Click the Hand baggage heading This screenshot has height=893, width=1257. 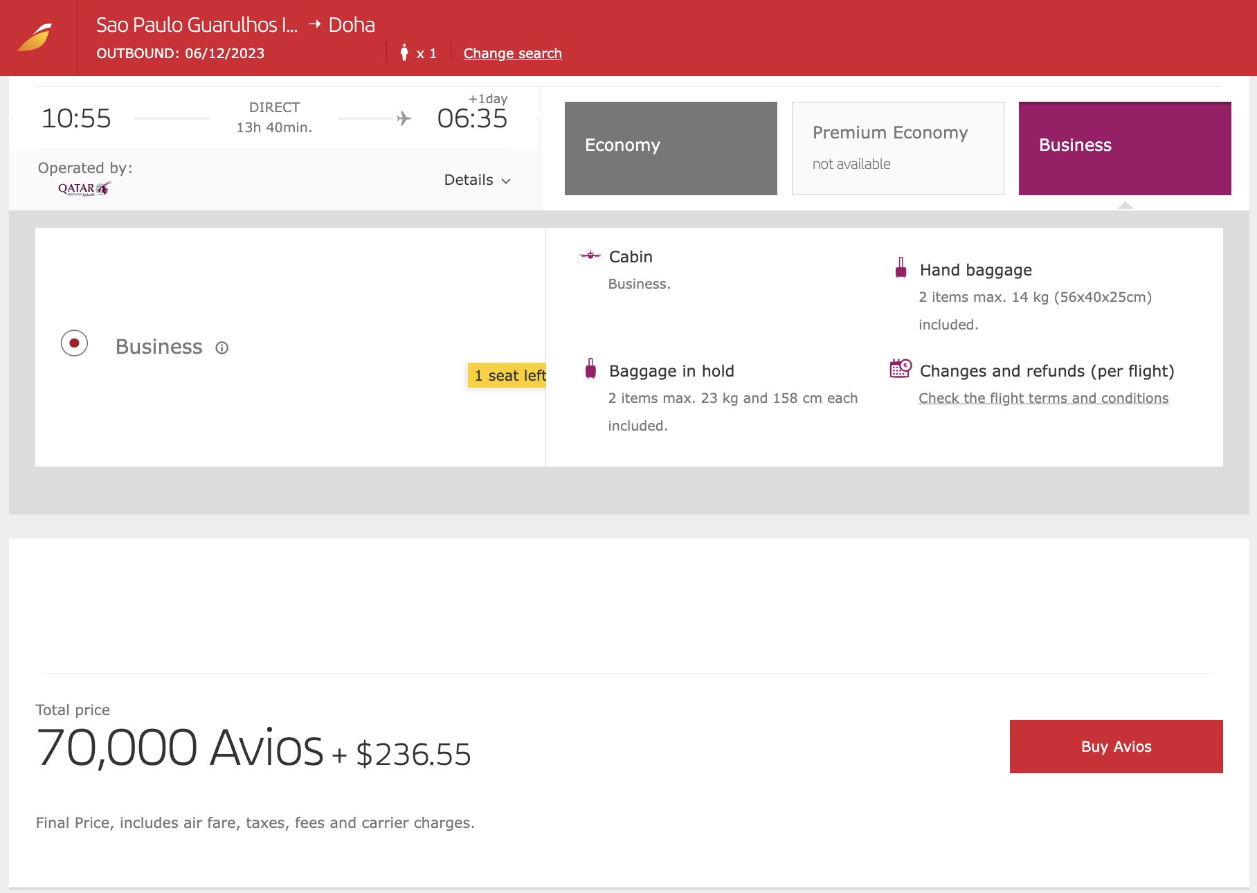tap(976, 270)
